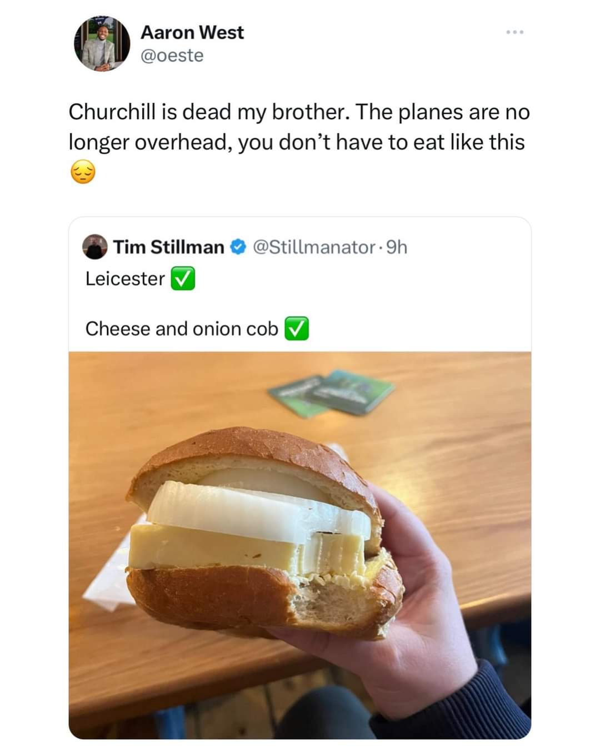
Task: Click the word Leicester in quoted tweet
Action: click(125, 279)
